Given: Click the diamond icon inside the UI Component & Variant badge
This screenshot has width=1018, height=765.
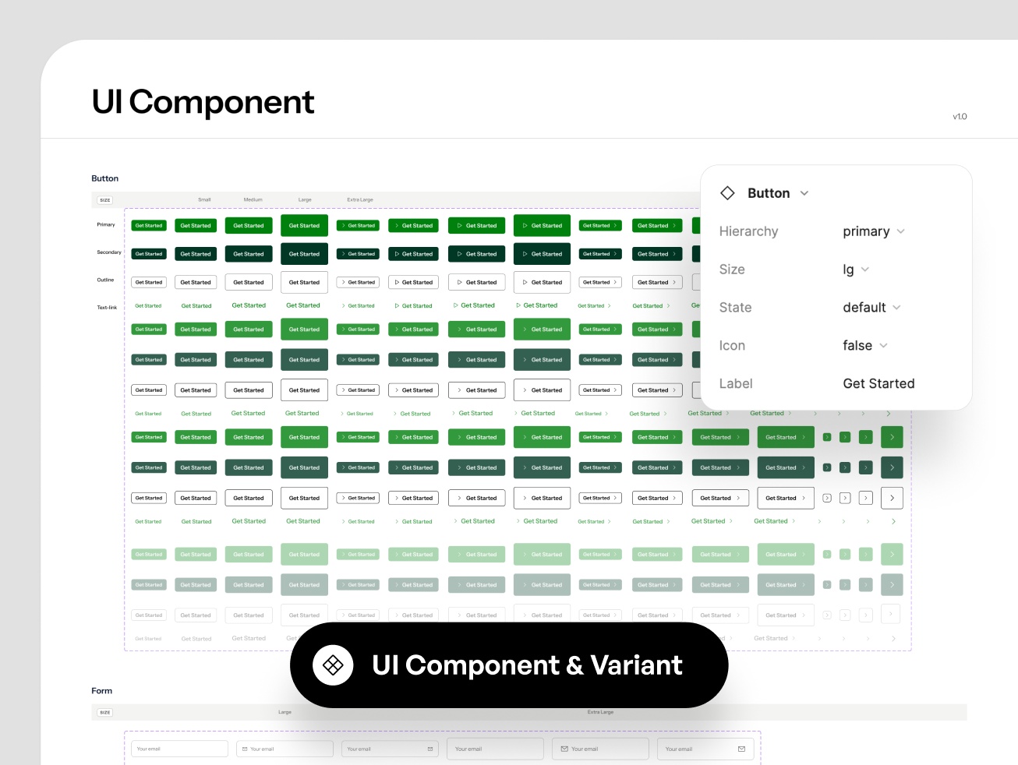Looking at the screenshot, I should click(330, 665).
